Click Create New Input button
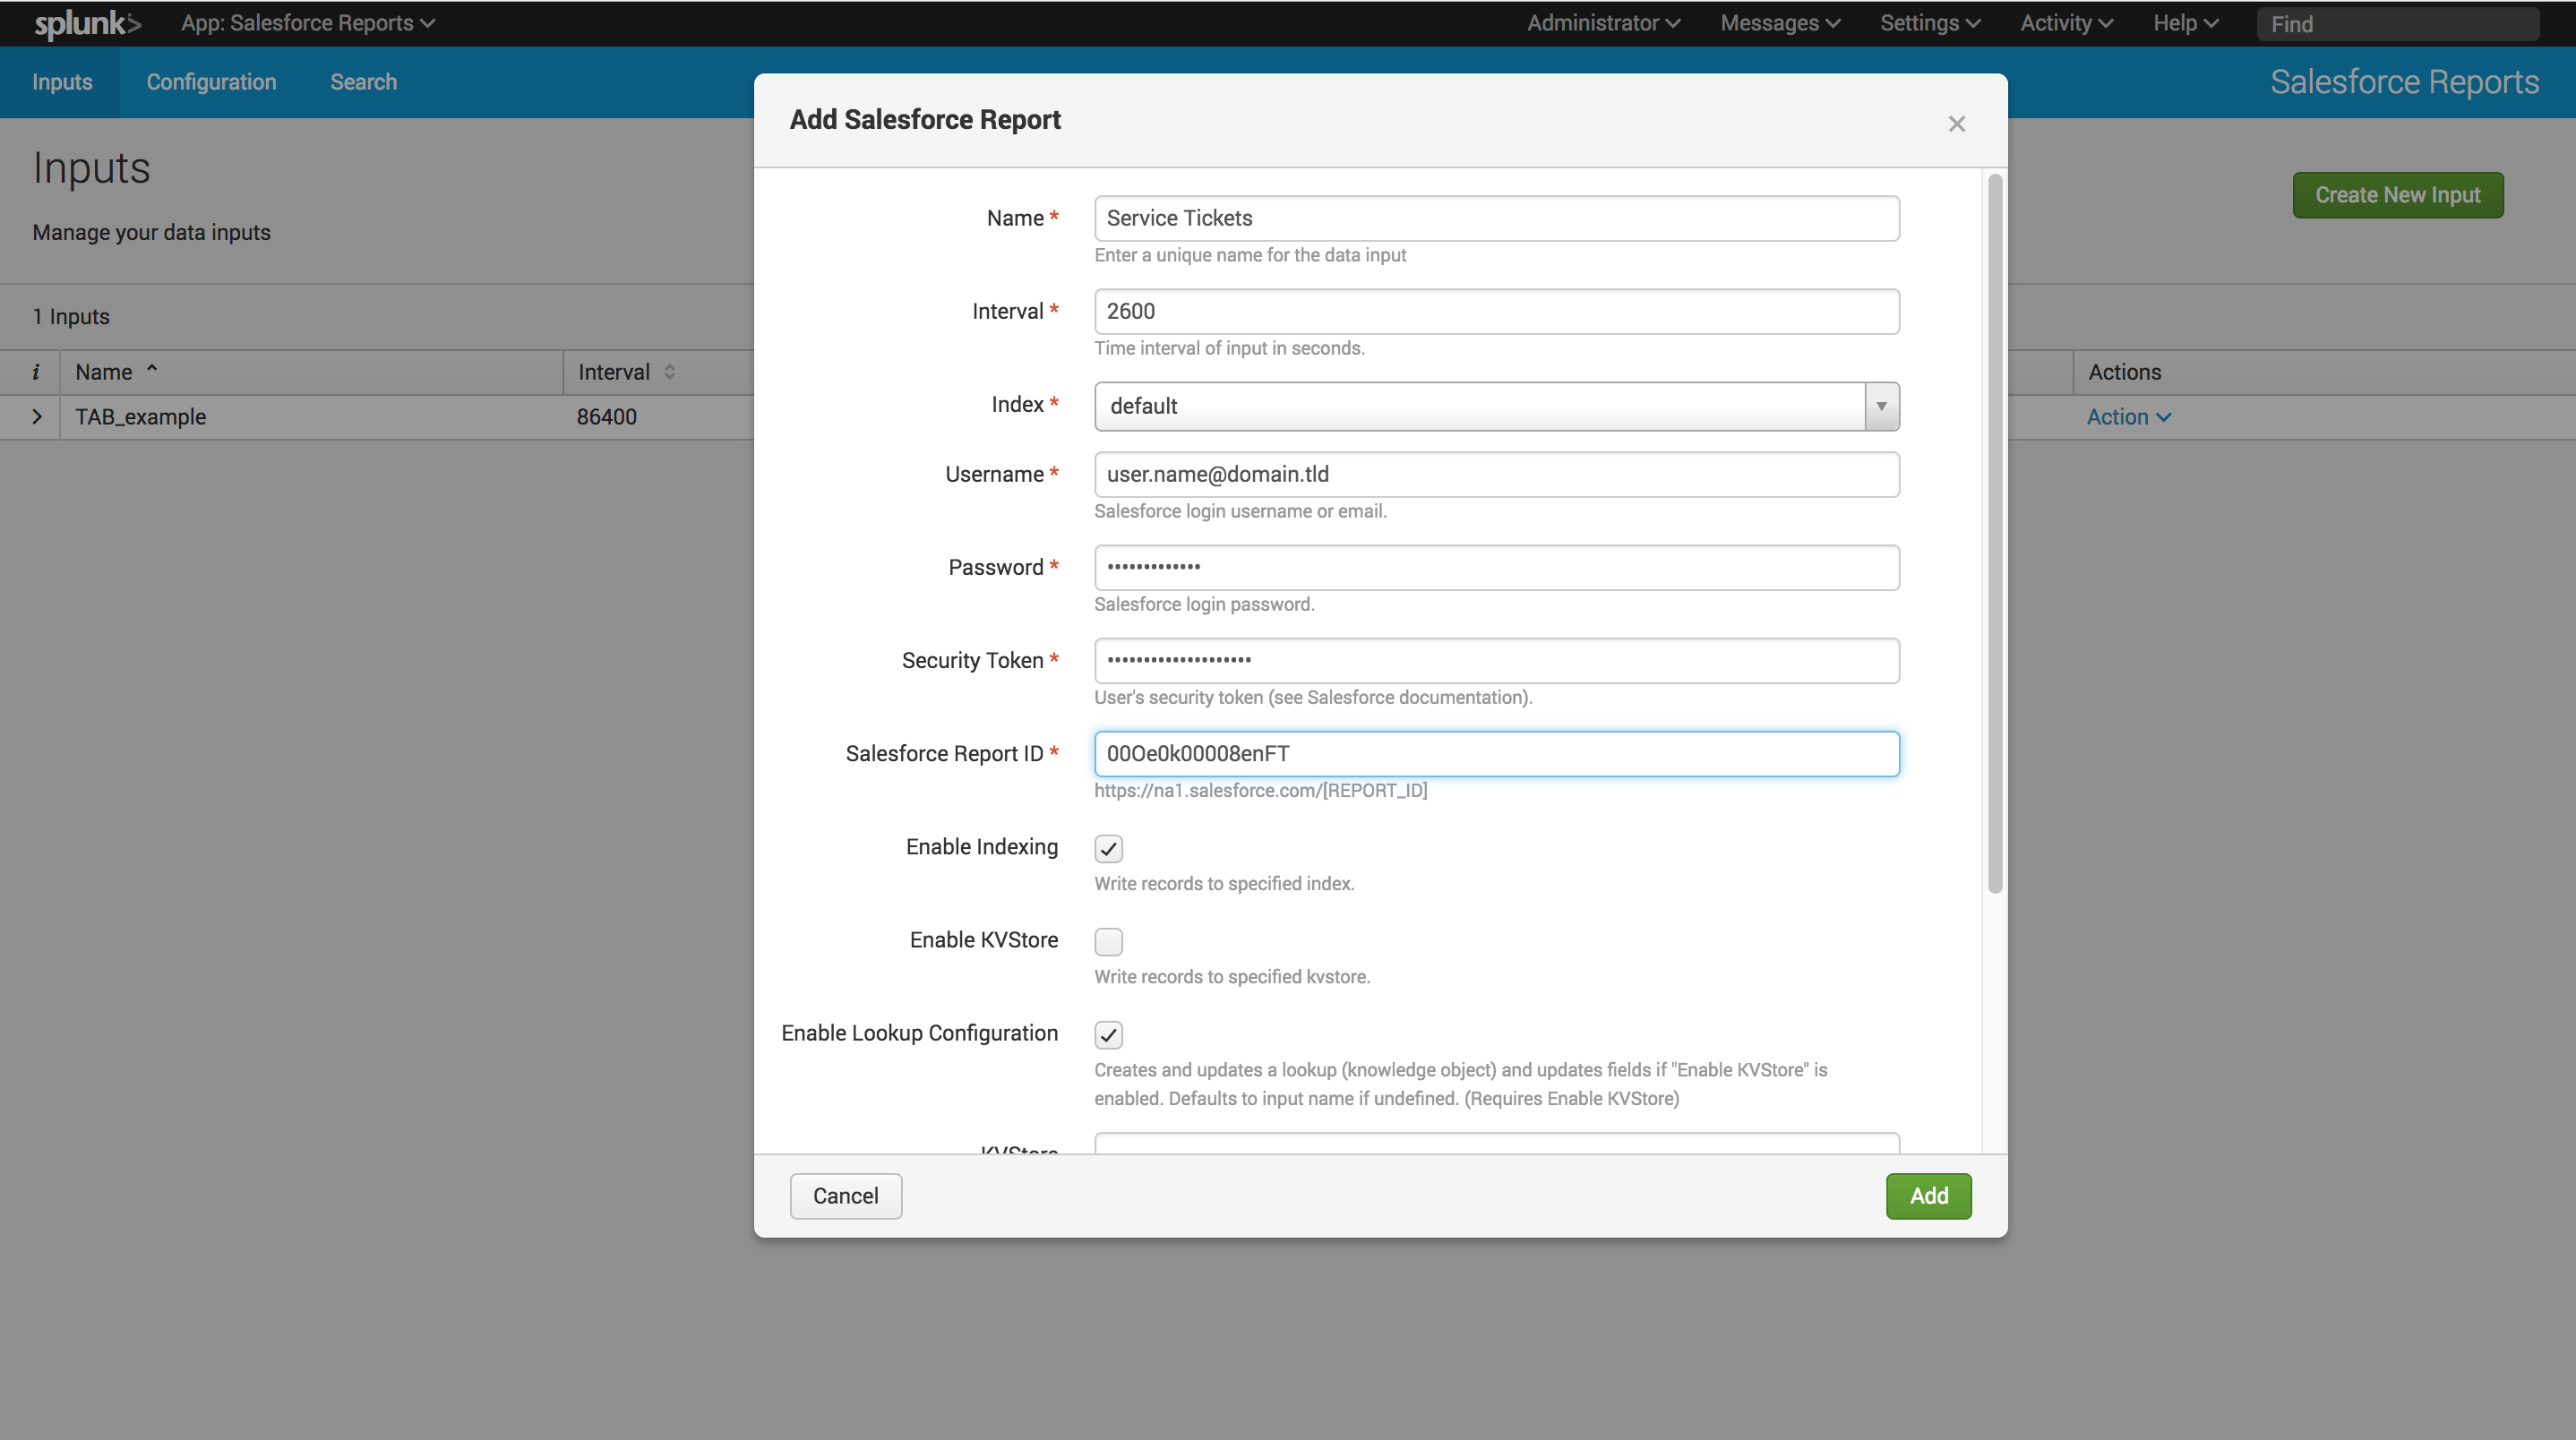The width and height of the screenshot is (2576, 1440). pos(2397,195)
